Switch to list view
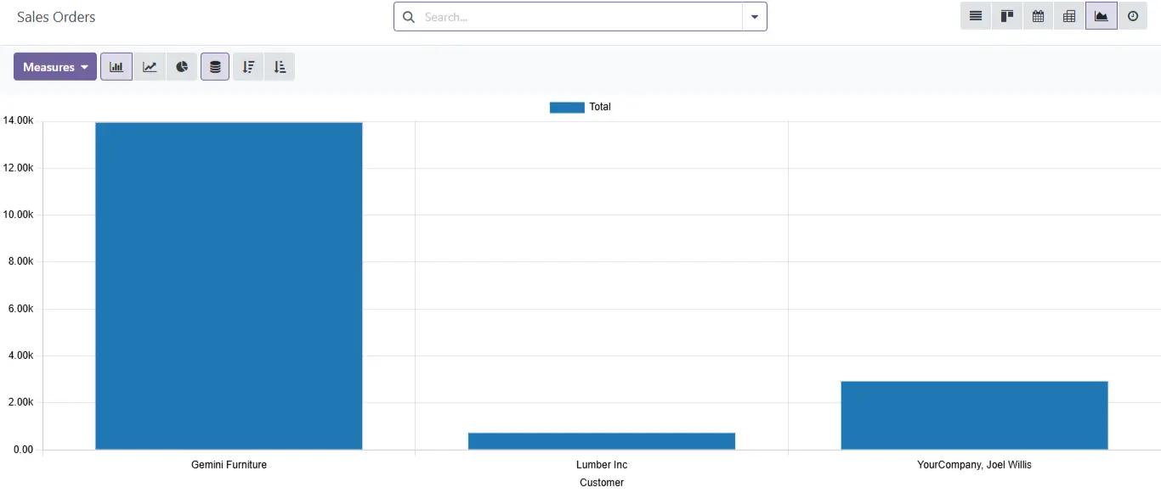1161x493 pixels. coord(976,16)
